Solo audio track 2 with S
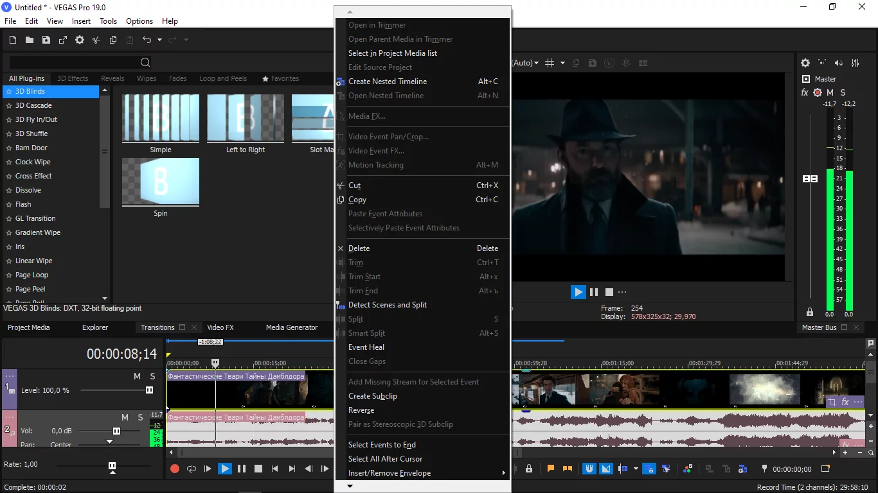Viewport: 878px width, 493px height. 140,417
